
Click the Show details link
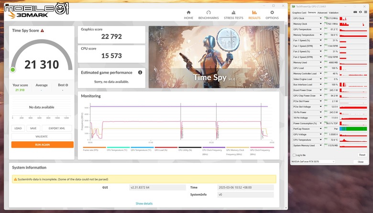click(x=144, y=203)
